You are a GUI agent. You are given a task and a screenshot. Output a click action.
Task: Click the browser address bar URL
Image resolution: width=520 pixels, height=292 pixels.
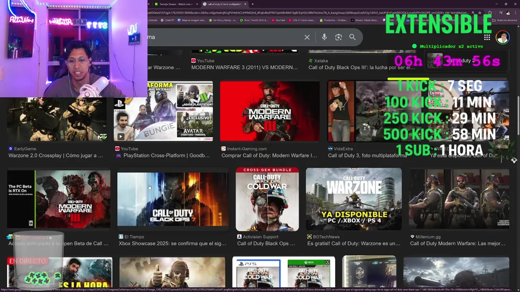click(x=309, y=13)
